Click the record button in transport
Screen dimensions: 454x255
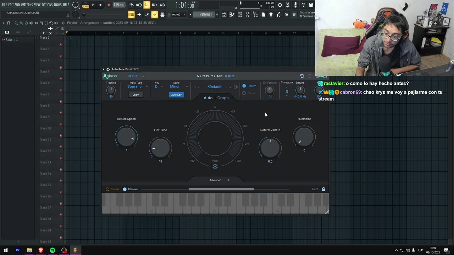pos(109,5)
